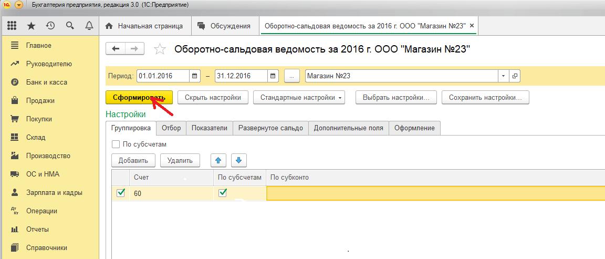Viewport: 605px width, 259px height.
Task: Open organization dropdown for Магазин №23
Action: click(504, 76)
